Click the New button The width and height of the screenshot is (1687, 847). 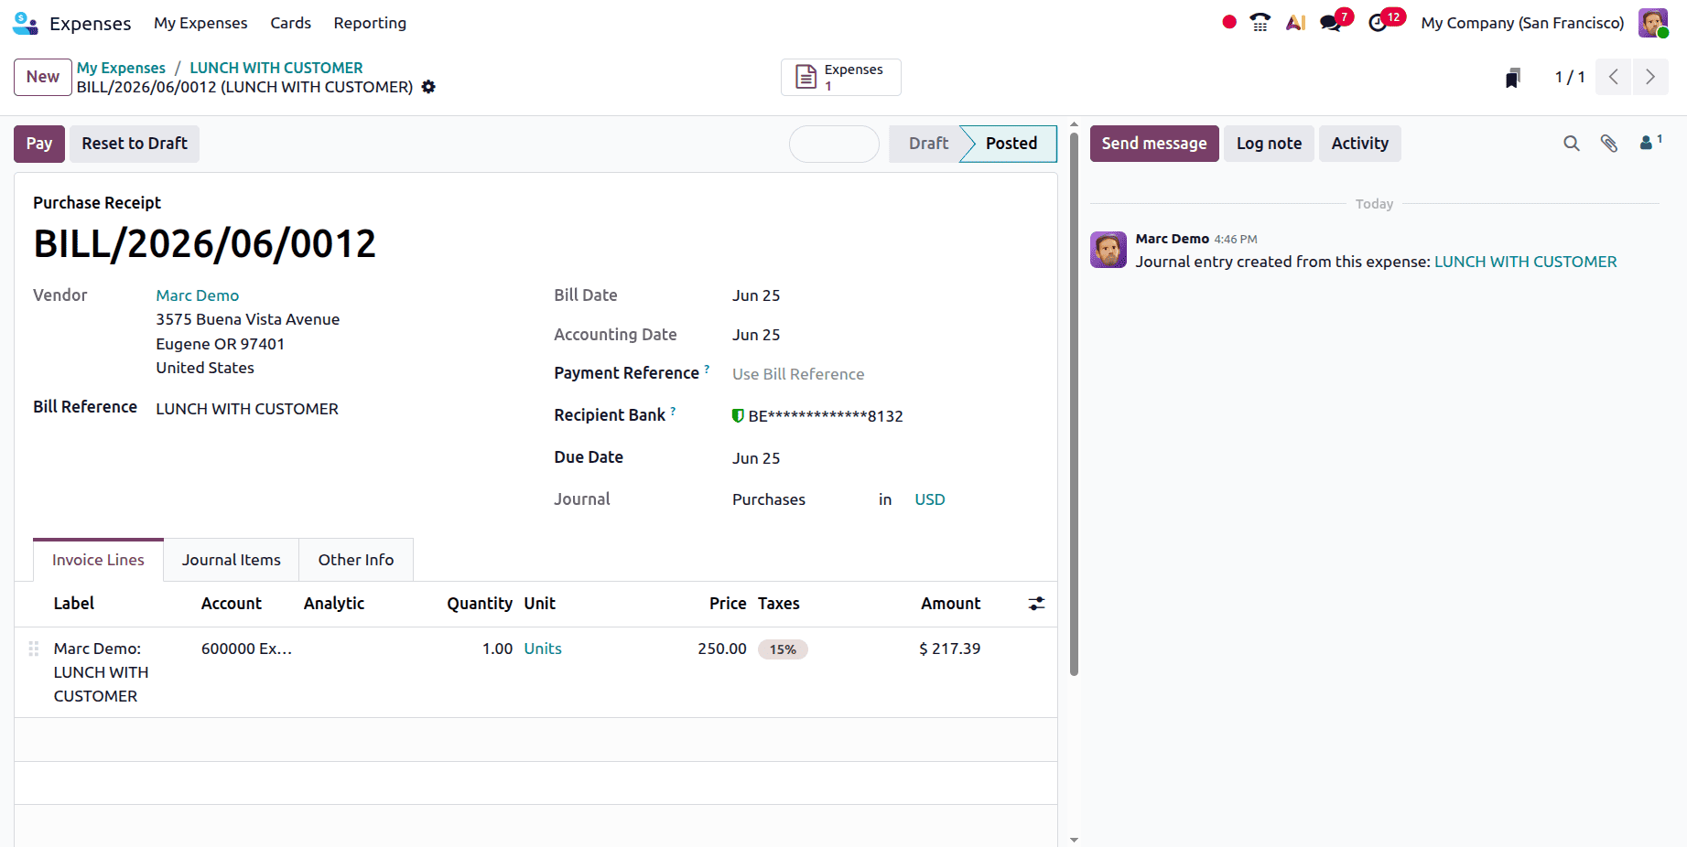43,77
